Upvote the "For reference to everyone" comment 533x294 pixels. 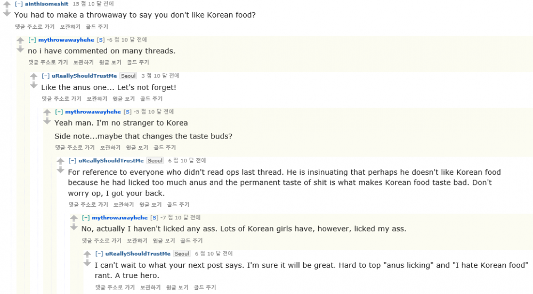click(60, 161)
